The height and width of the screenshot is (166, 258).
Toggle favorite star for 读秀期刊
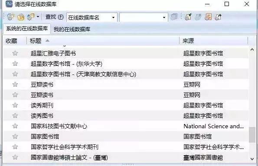pos(15,105)
